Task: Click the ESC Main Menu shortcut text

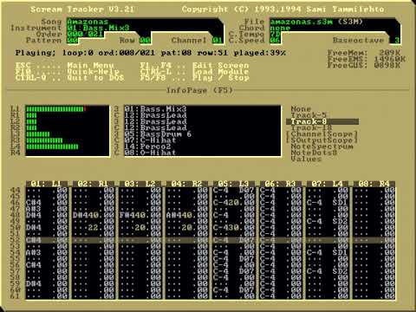Action: point(65,66)
